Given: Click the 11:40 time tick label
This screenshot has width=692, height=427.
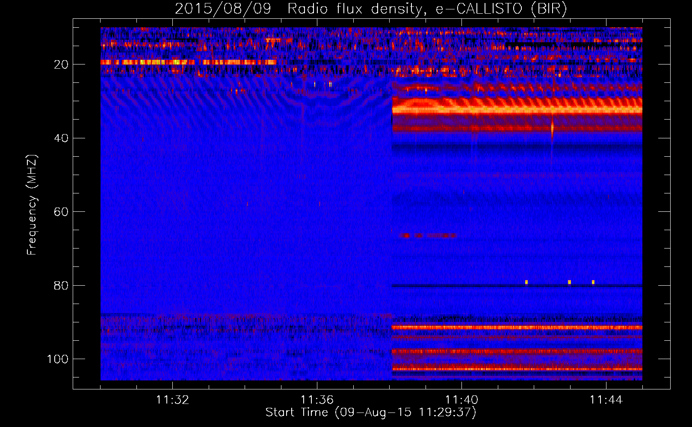Looking at the screenshot, I should pos(461,400).
